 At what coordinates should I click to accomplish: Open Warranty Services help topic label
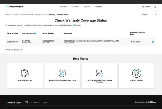click(25, 80)
